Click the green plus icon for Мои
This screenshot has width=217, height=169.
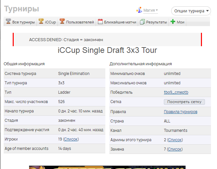tap(173, 22)
